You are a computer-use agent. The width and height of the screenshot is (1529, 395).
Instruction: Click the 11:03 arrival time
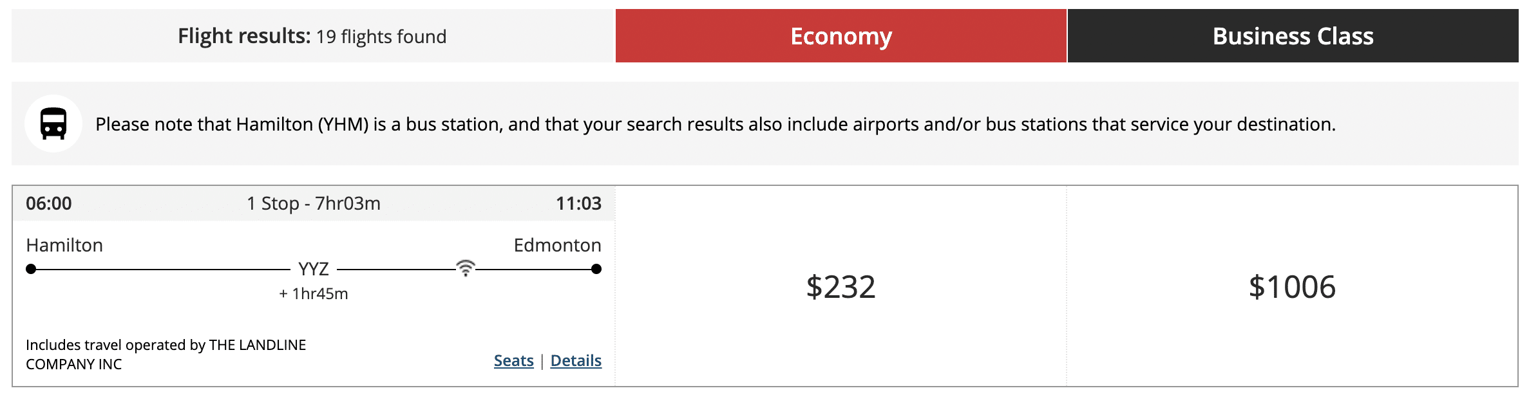point(578,203)
